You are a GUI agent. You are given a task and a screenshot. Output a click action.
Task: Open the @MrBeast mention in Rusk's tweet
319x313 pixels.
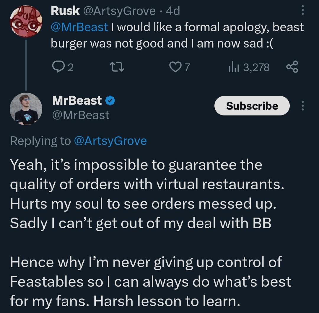click(79, 27)
